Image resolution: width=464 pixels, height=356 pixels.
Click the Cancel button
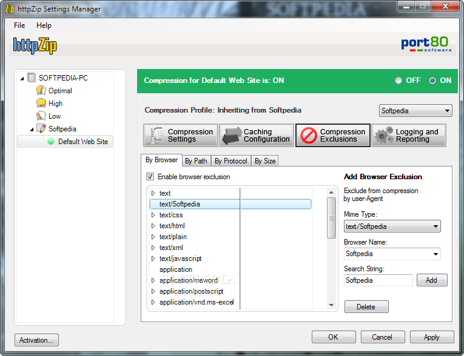[x=382, y=337]
